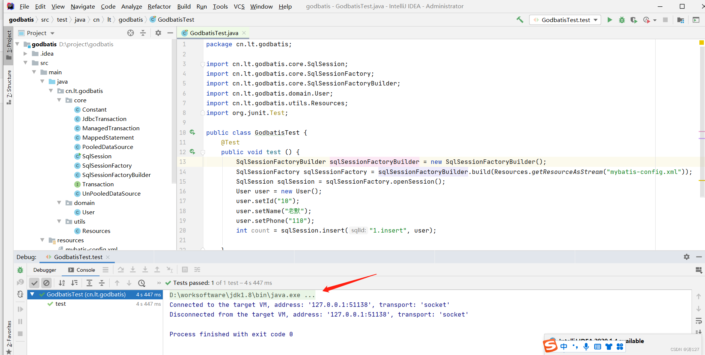
Task: Open GodbatisTest.test run configuration dropdown
Action: point(565,20)
